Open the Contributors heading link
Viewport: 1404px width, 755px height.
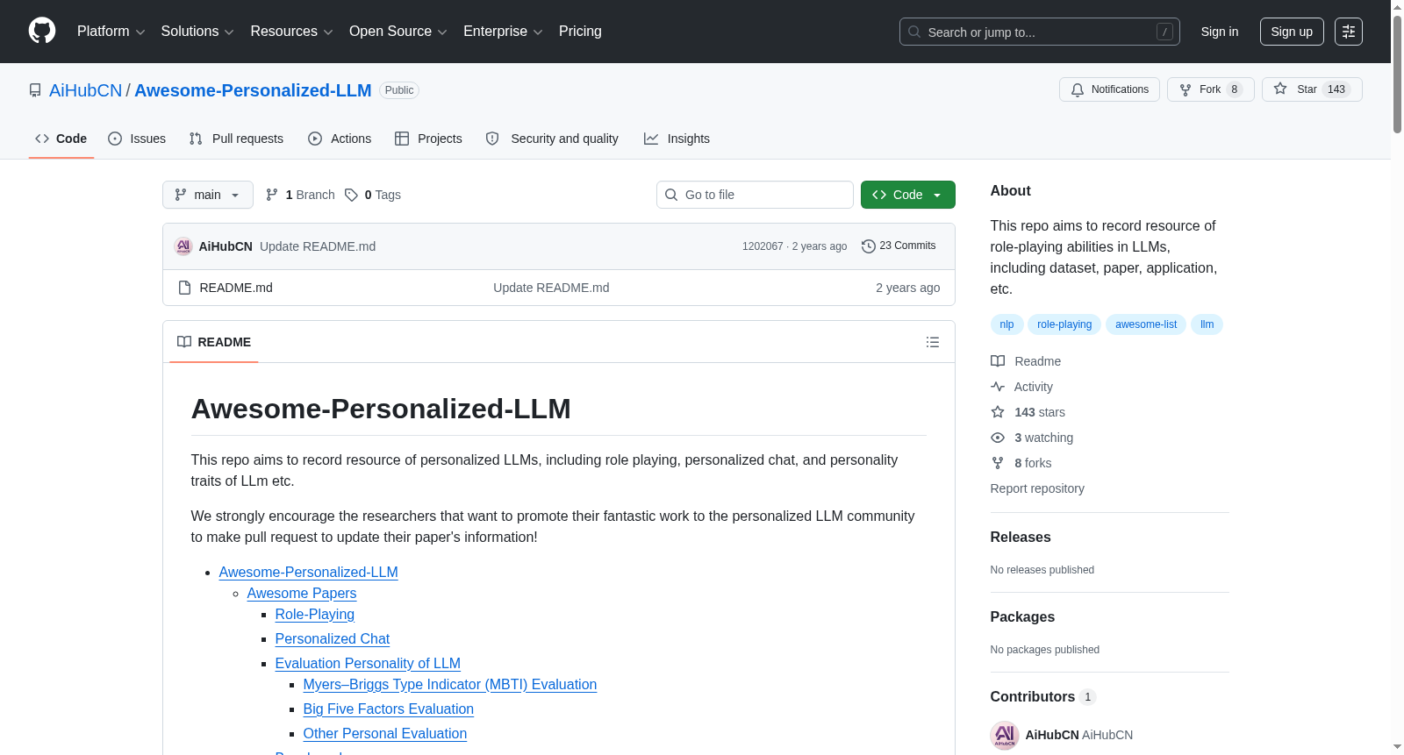(x=1042, y=697)
